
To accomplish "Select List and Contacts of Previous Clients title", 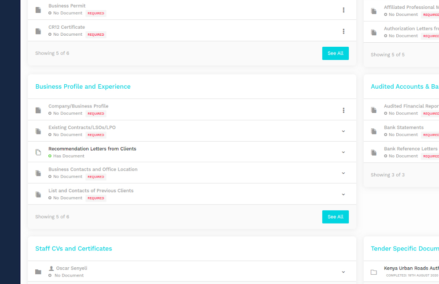I will pos(91,191).
